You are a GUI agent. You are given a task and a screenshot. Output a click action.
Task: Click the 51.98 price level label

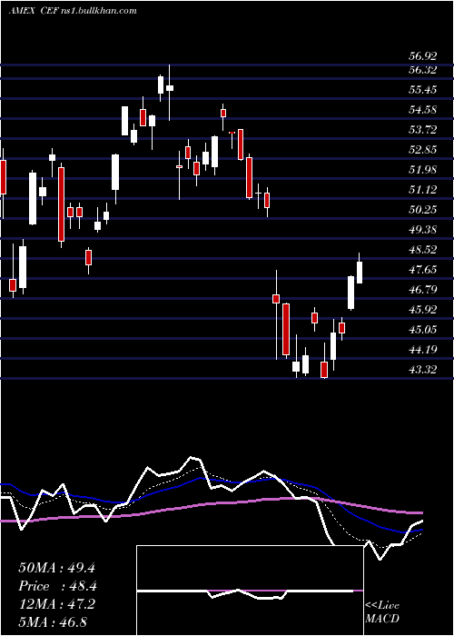pyautogui.click(x=422, y=170)
